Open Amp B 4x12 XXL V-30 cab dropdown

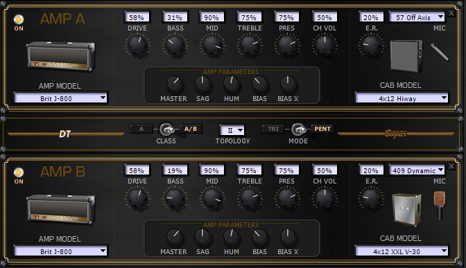(402, 251)
